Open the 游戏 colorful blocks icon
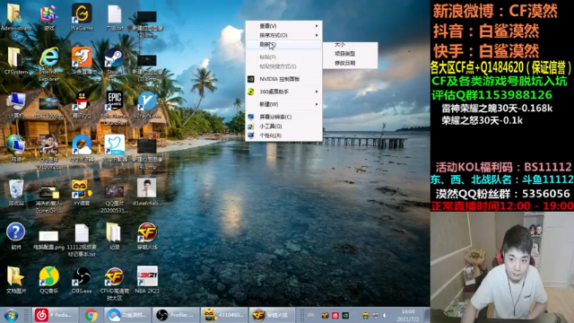 (48, 16)
